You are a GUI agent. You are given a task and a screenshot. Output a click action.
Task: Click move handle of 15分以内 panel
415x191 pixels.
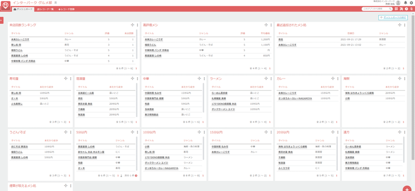266,132
